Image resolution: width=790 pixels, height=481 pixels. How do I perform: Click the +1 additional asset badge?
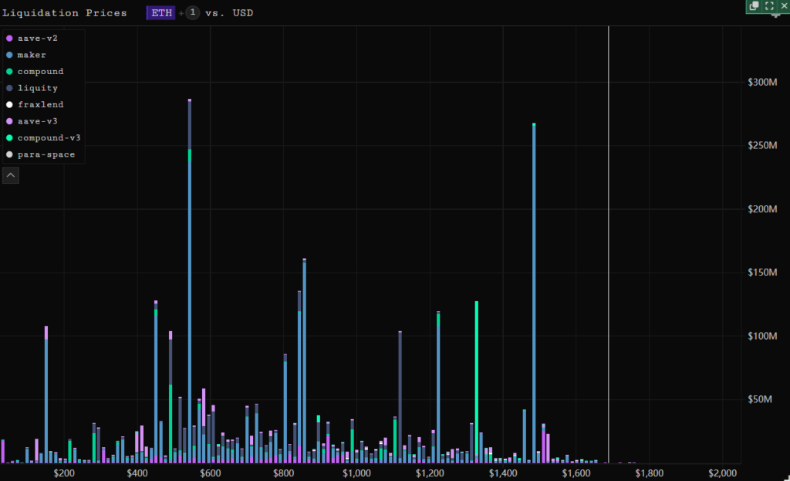coord(191,13)
